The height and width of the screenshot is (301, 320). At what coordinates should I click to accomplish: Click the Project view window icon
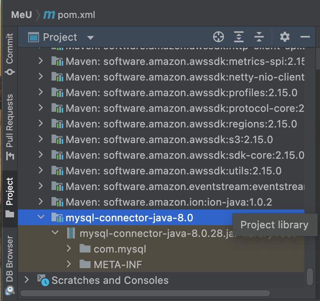[34, 37]
